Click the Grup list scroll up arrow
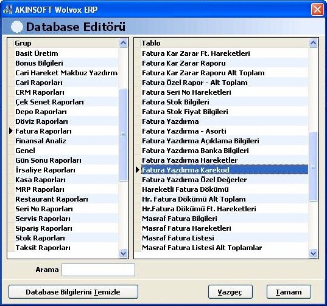The height and width of the screenshot is (306, 327). (x=123, y=43)
